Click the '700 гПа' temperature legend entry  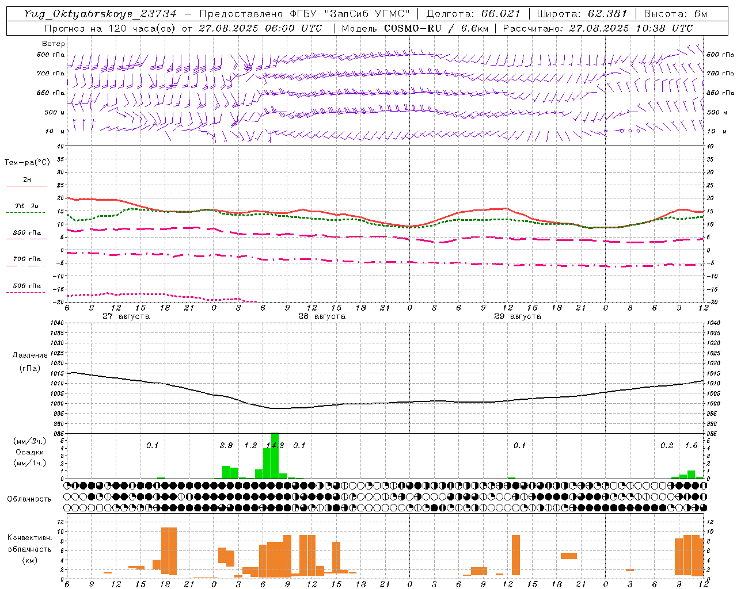[x=26, y=259]
